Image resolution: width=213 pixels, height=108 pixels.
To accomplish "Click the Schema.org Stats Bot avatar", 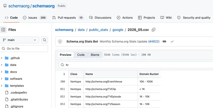I will pos(60,41).
